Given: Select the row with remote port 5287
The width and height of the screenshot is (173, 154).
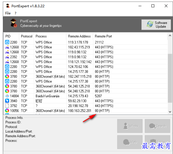Looking at the screenshot, I should pos(77,96).
